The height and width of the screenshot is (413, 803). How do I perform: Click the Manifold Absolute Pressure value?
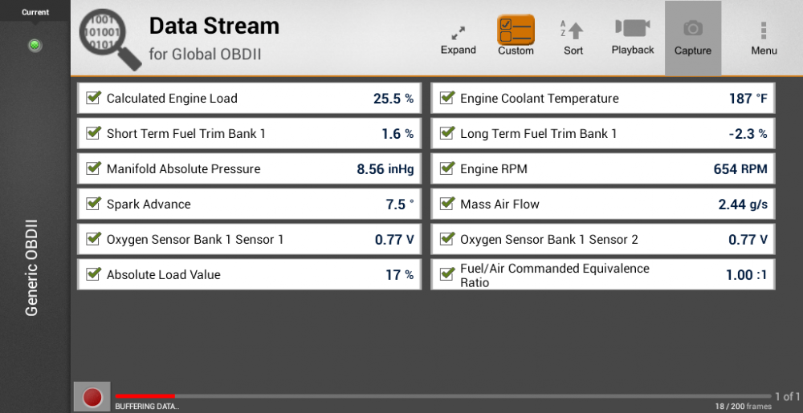click(x=385, y=168)
